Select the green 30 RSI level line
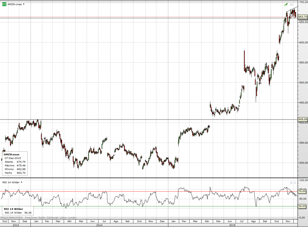Image resolution: width=308 pixels, height=227 pixels. click(x=149, y=206)
